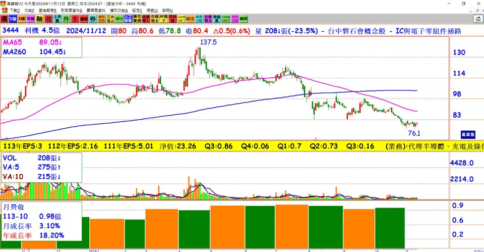Click the MA65 89.05 legend entry
This screenshot has width=484, height=252.
[x=32, y=42]
